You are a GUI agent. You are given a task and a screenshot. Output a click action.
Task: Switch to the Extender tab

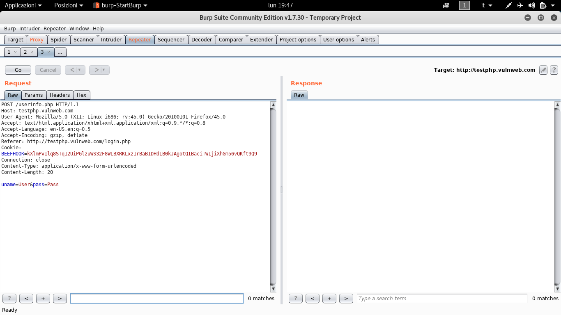point(262,40)
